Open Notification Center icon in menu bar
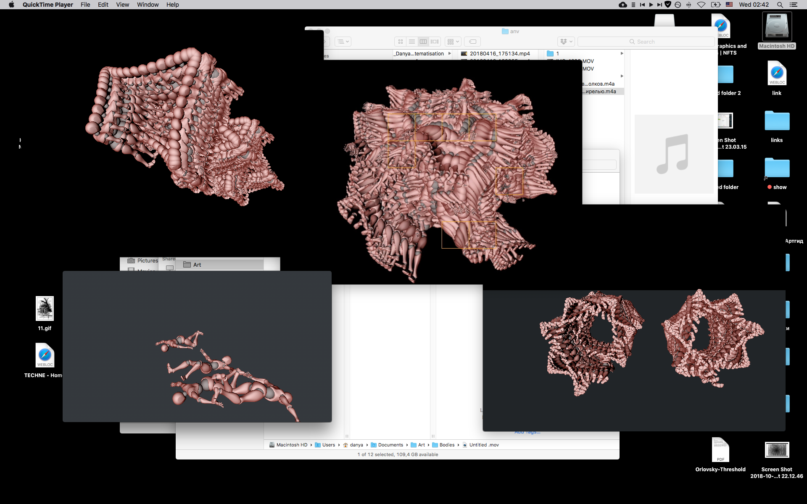Screen dimensions: 807x504 pyautogui.click(x=793, y=5)
